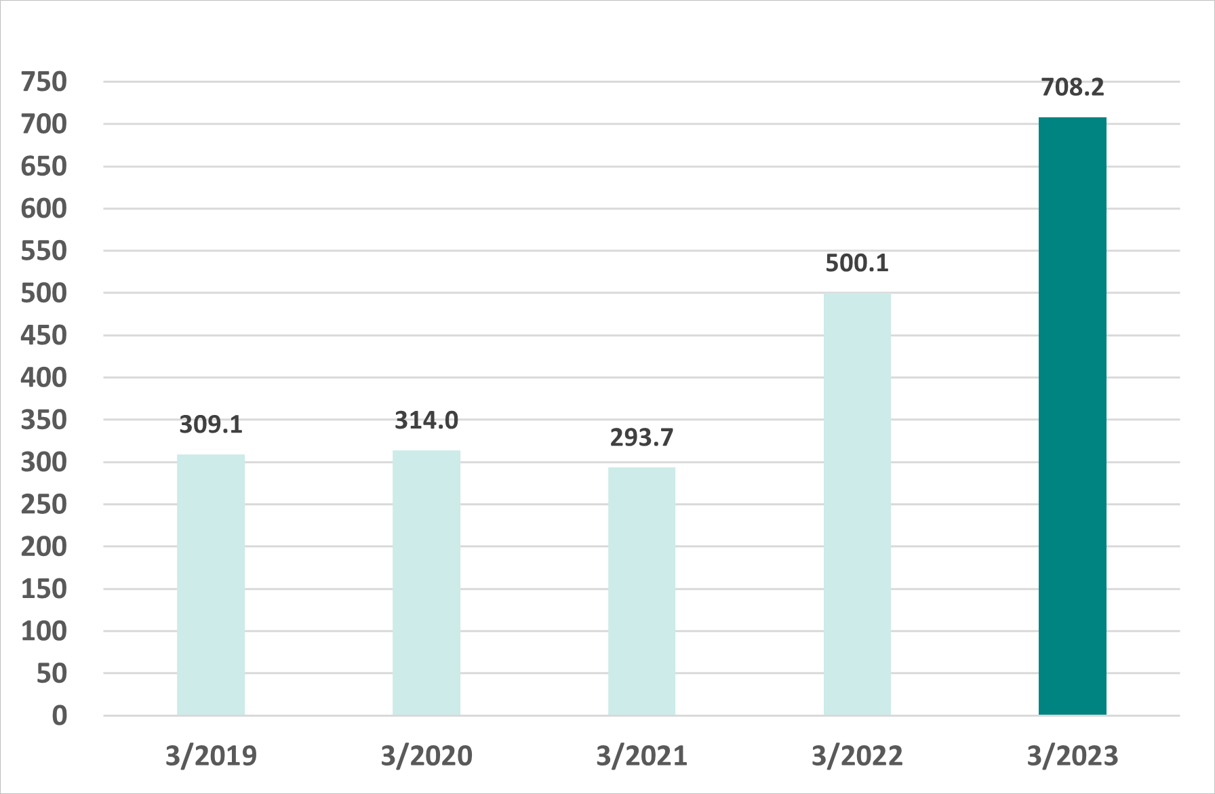Viewport: 1215px width, 794px height.
Task: Select the 3/2023 axis label
Action: pyautogui.click(x=1073, y=756)
